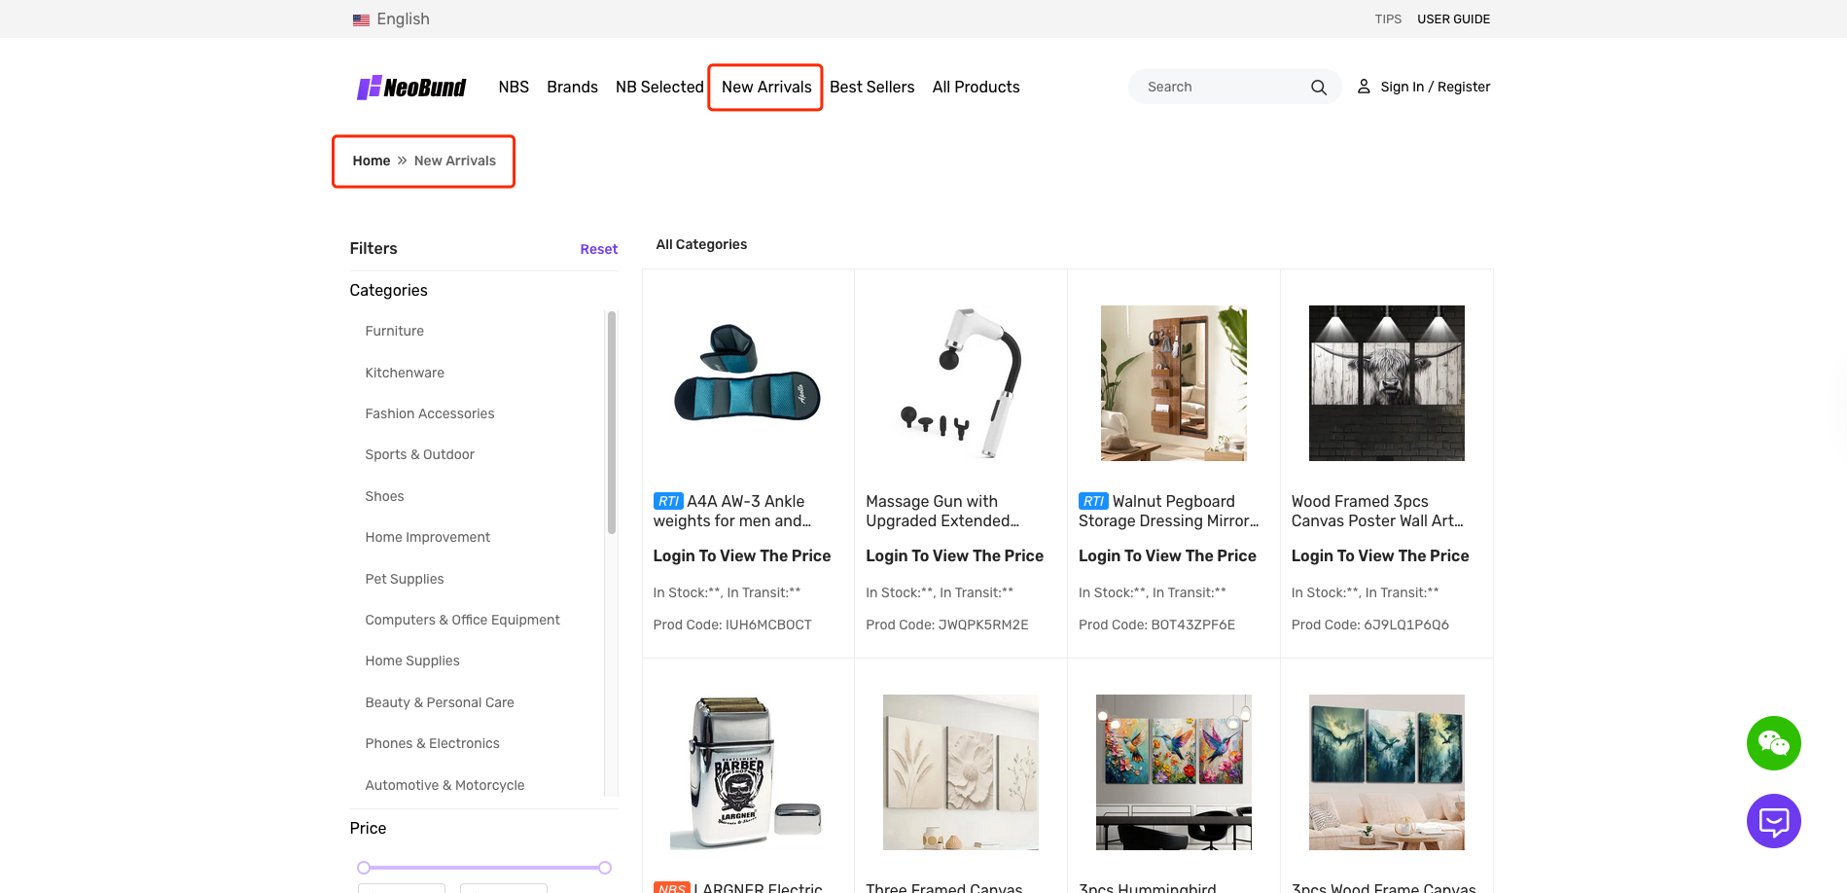Screen dimensions: 1847x893
Task: Click the All Categories heading
Action: pos(701,244)
